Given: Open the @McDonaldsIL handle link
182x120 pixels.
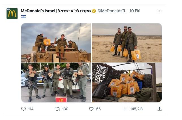Looking at the screenshot, I should pos(112,11).
